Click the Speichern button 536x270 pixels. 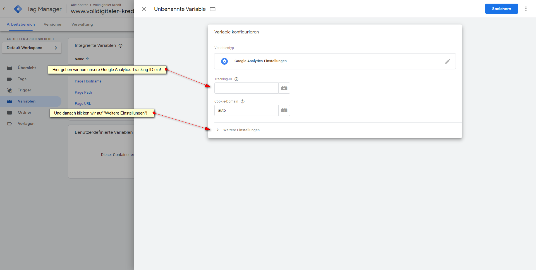(x=501, y=9)
